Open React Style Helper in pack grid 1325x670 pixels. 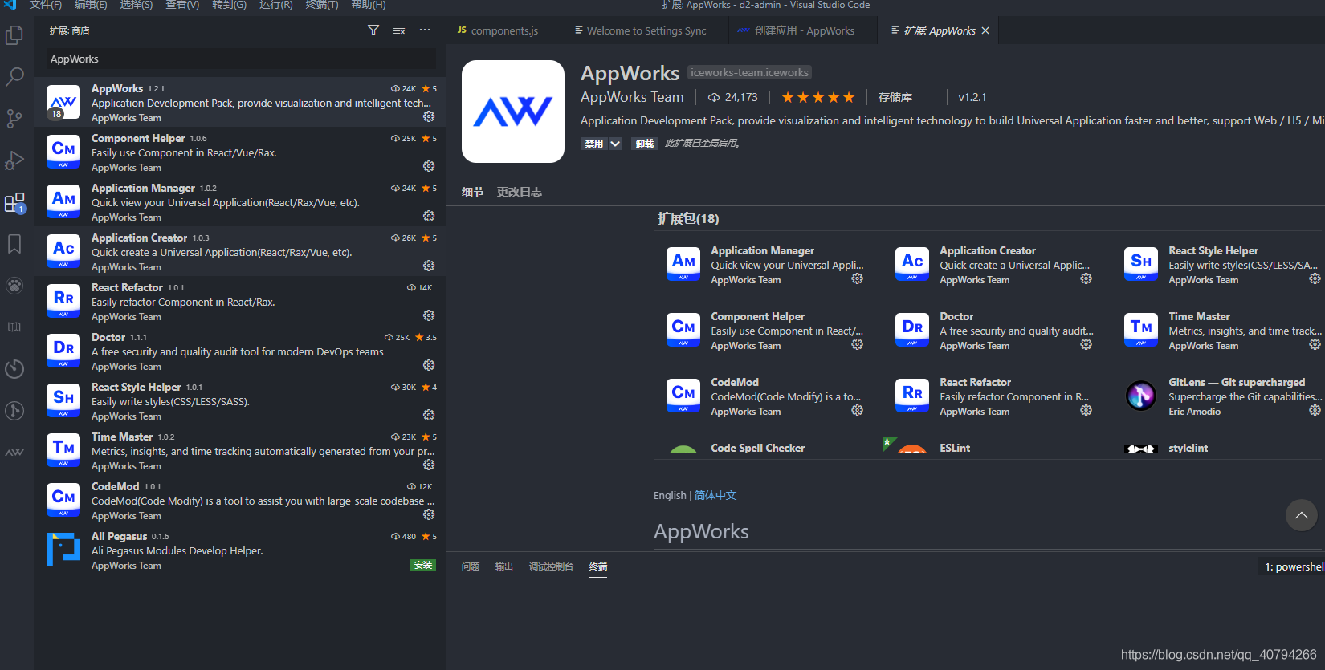[1223, 265]
